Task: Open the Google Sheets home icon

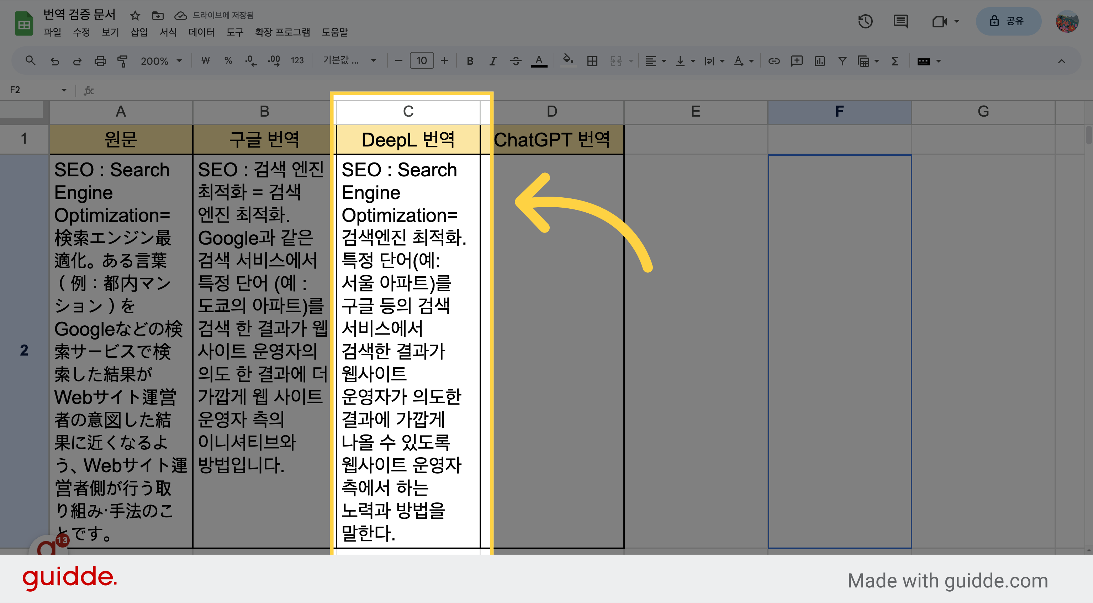Action: (x=24, y=24)
